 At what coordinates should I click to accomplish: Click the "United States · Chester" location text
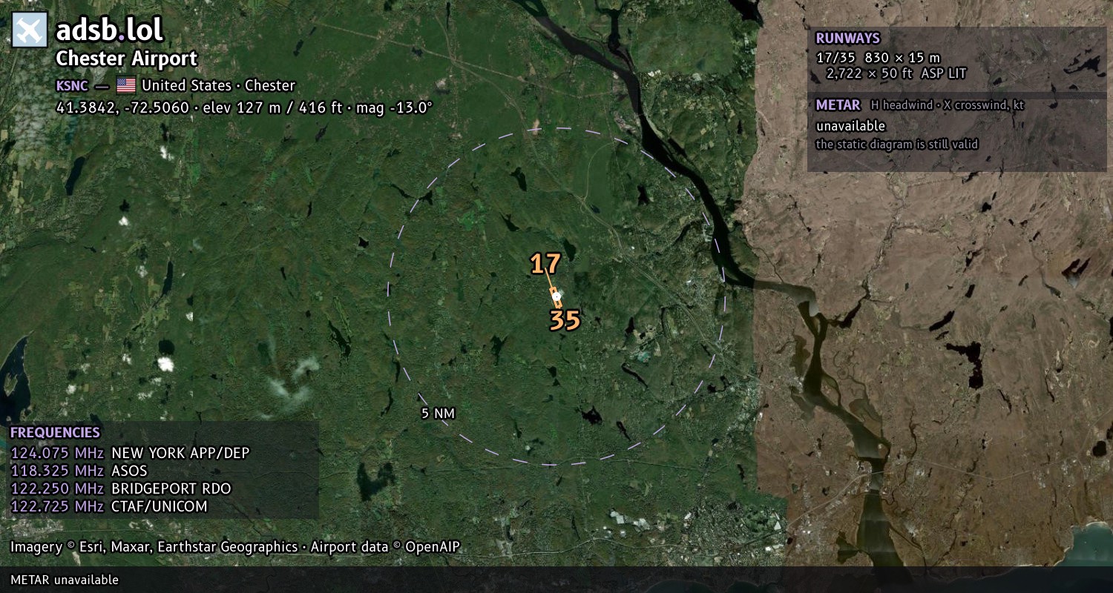tap(219, 85)
